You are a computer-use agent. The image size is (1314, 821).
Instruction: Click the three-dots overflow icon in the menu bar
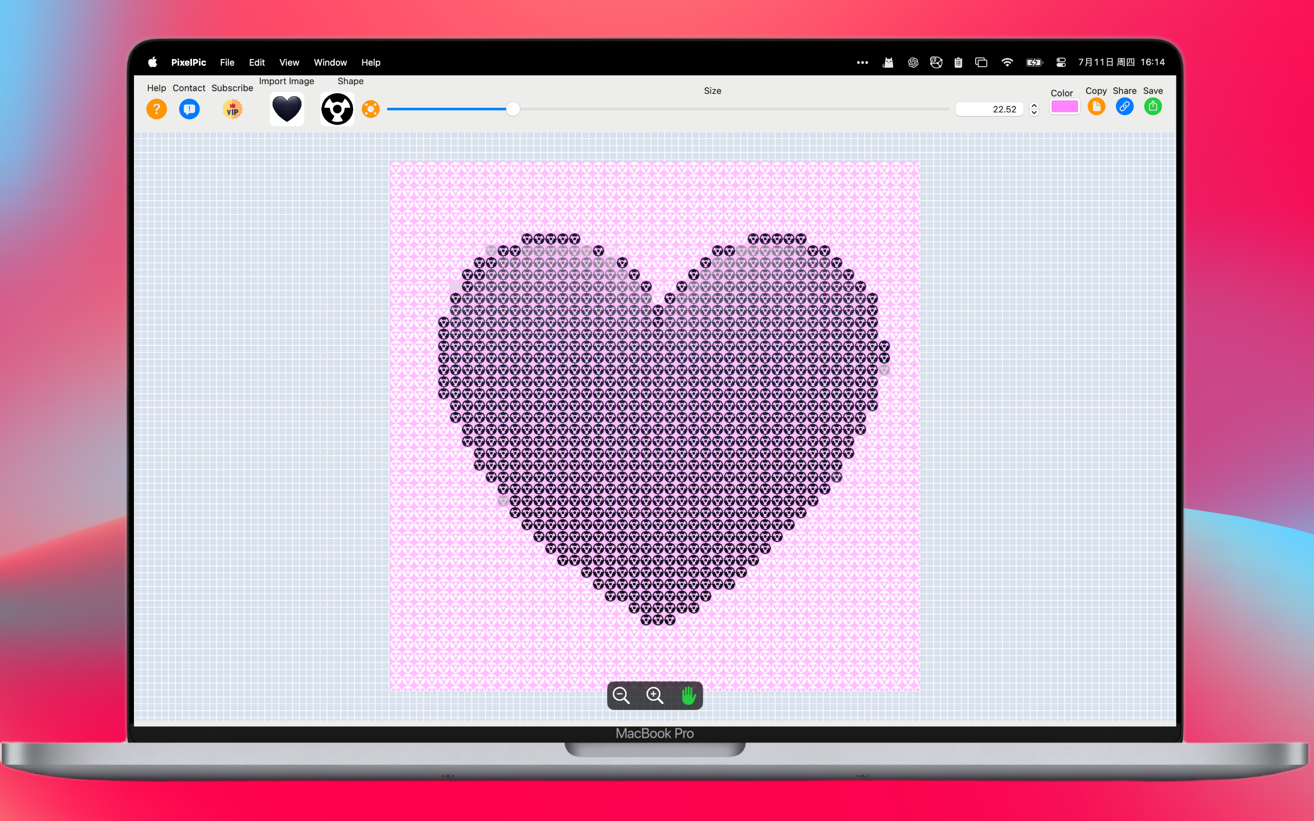pyautogui.click(x=862, y=63)
